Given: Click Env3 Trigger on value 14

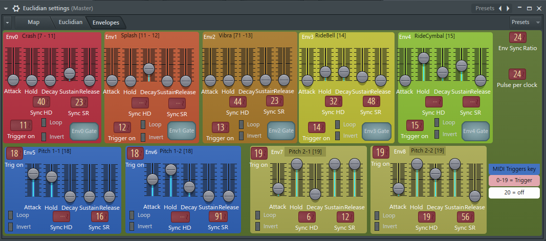Looking at the screenshot, I should click(317, 127).
